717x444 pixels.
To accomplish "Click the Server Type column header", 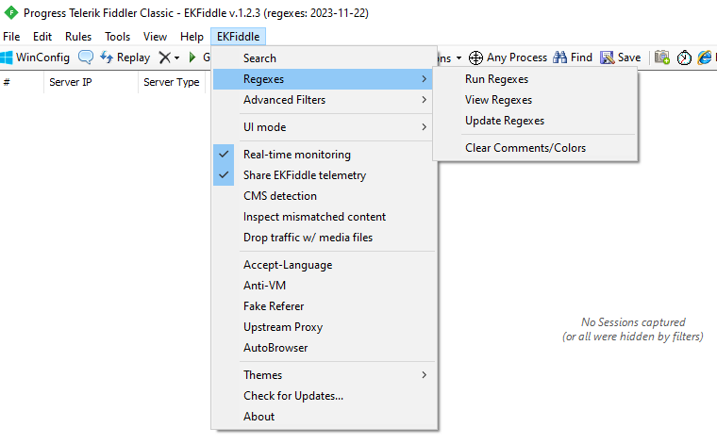I will (172, 82).
